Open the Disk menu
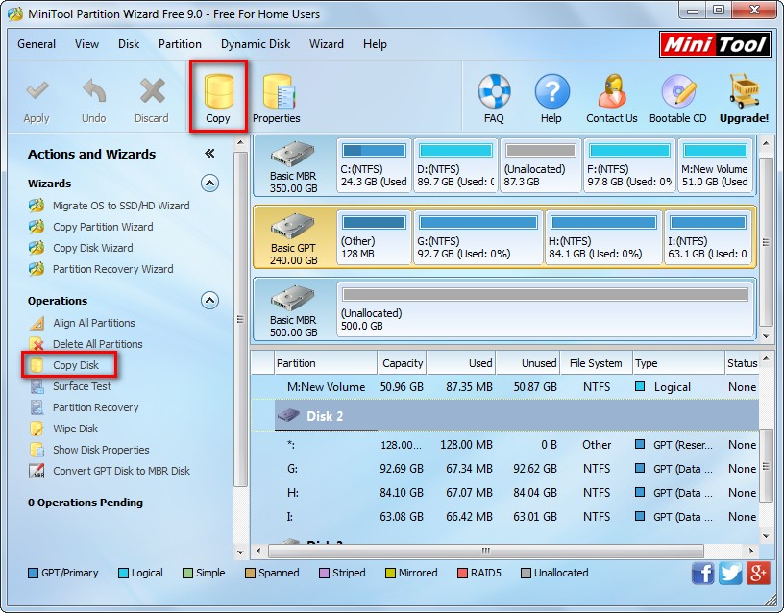The height and width of the screenshot is (613, 784). point(129,44)
